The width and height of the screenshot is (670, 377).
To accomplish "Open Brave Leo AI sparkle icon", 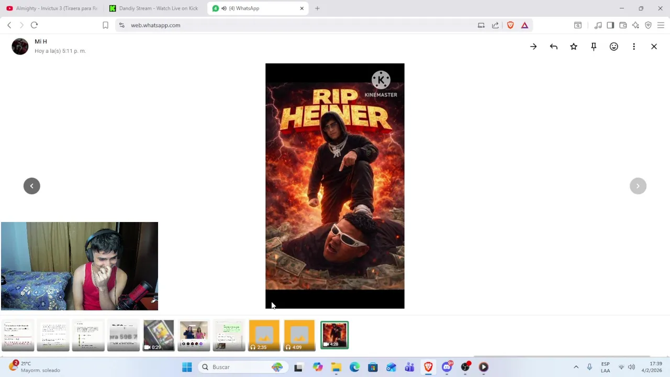I will (x=635, y=25).
